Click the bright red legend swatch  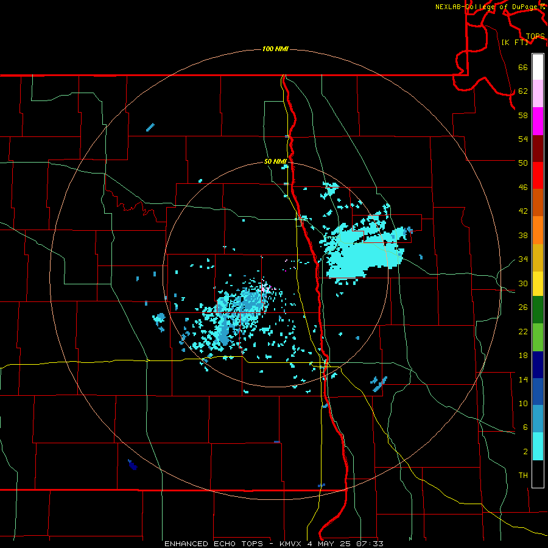click(538, 175)
